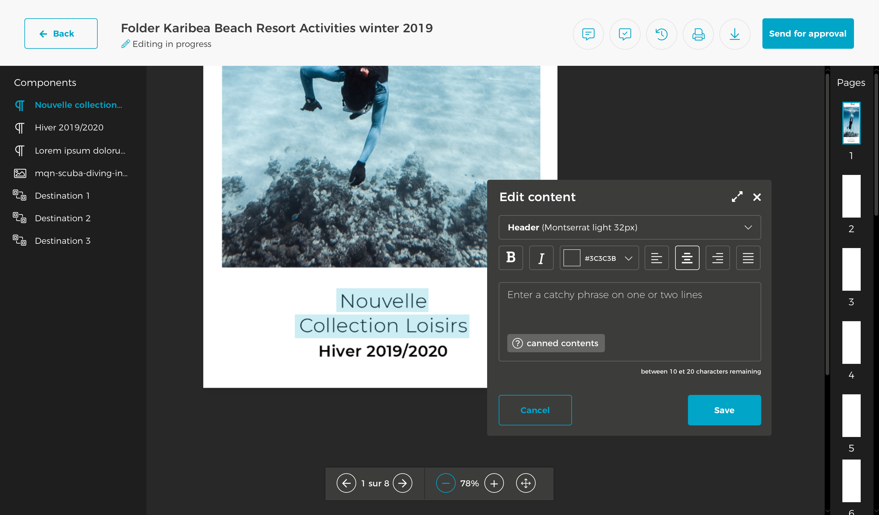Screen dimensions: 879x515
Task: Toggle bold formatting
Action: 511,258
